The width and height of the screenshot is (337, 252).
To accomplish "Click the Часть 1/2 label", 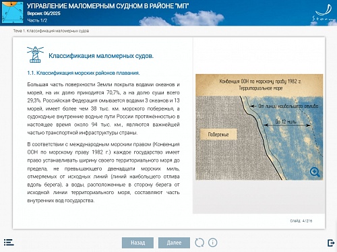I will [37, 20].
